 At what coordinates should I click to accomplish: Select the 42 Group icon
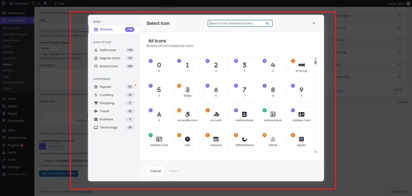click(301, 67)
